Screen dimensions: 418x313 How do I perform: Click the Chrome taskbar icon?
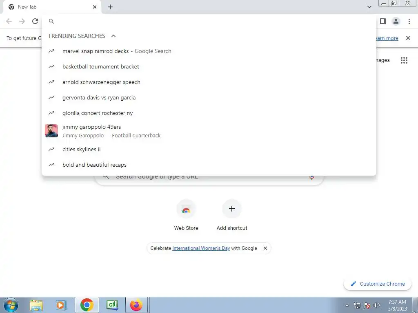87,305
